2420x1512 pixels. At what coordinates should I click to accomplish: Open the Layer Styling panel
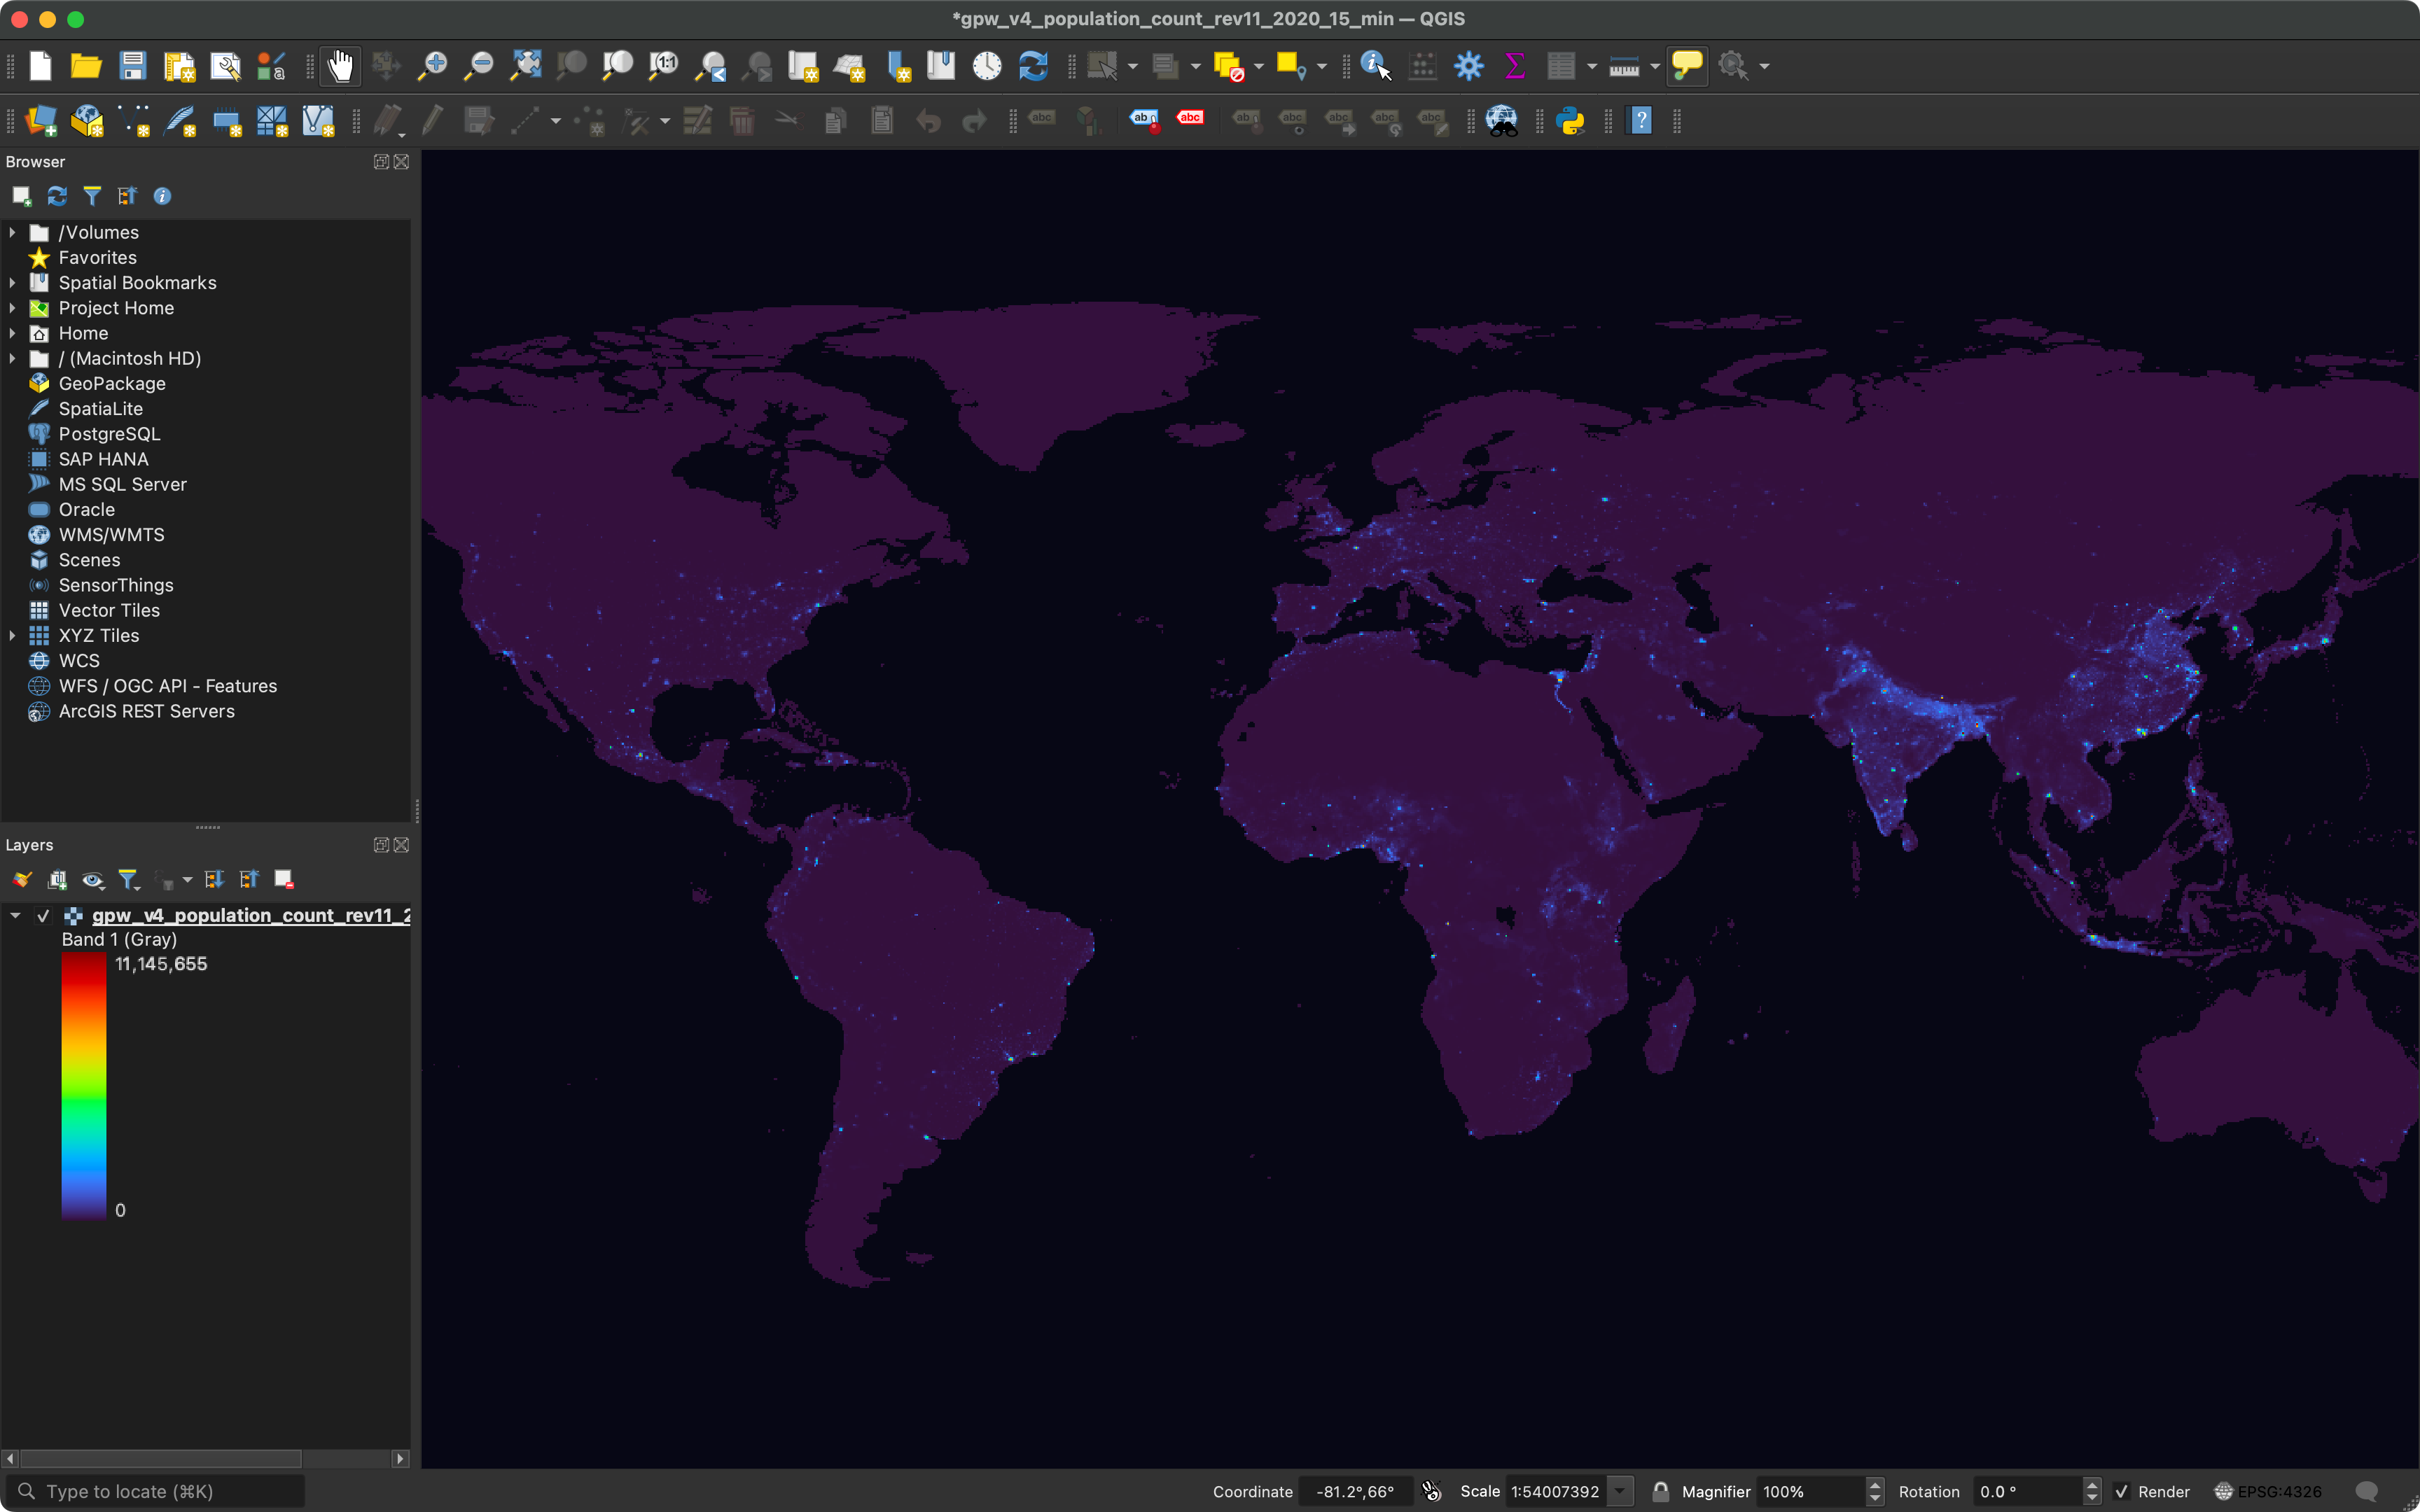21,879
